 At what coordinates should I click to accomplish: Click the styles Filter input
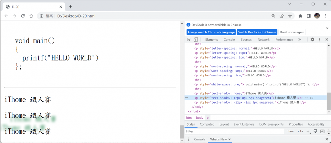tap(235, 131)
